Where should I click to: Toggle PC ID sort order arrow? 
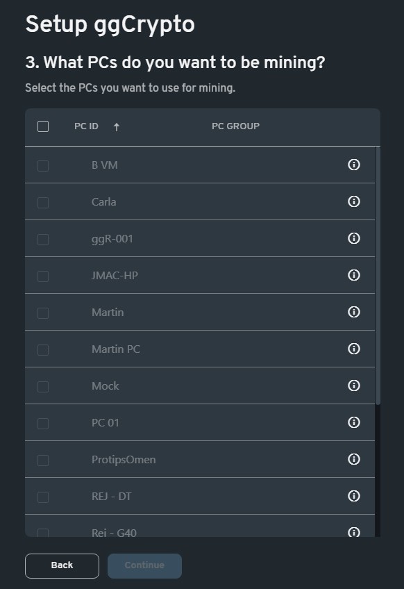click(x=117, y=126)
